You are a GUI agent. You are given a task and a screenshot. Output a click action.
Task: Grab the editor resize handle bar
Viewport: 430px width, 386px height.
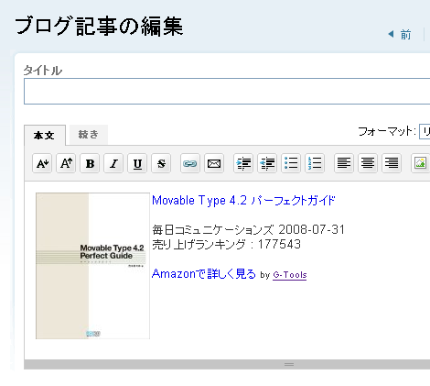click(227, 364)
